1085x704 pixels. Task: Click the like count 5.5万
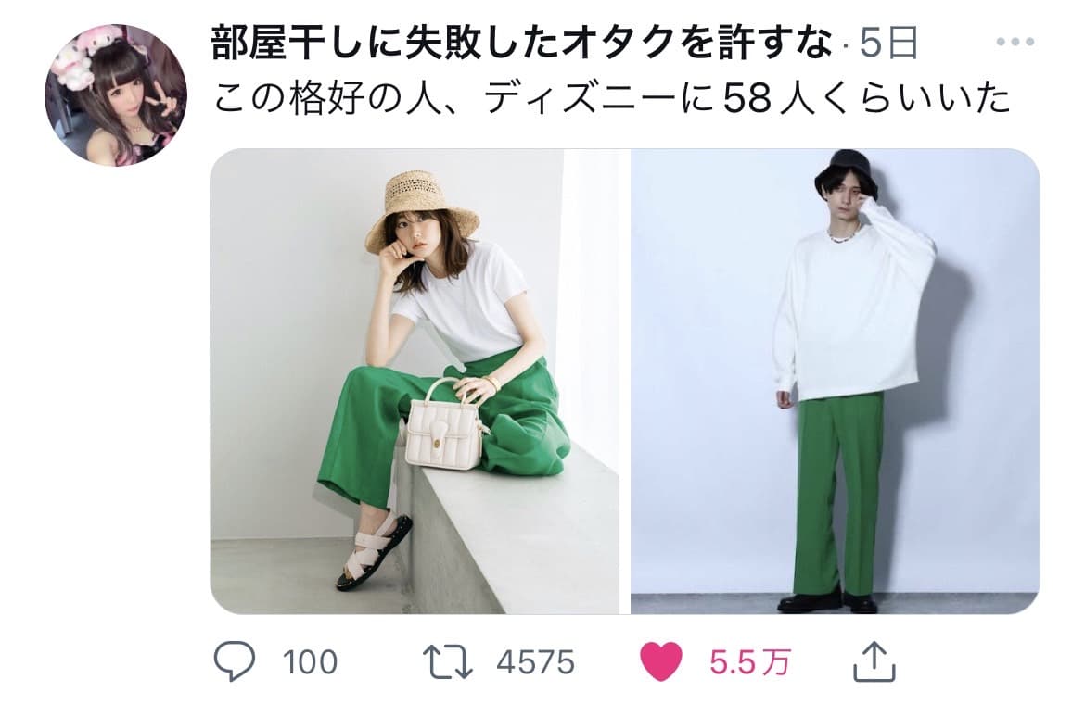coord(749,662)
